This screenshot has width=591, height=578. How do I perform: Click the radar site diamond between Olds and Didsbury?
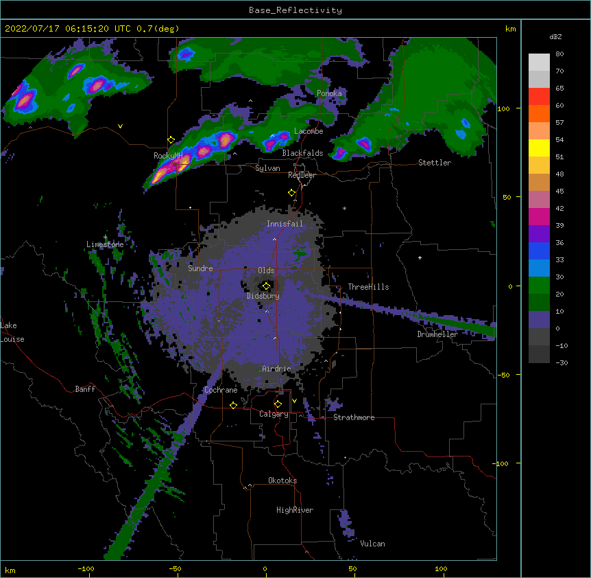point(266,286)
